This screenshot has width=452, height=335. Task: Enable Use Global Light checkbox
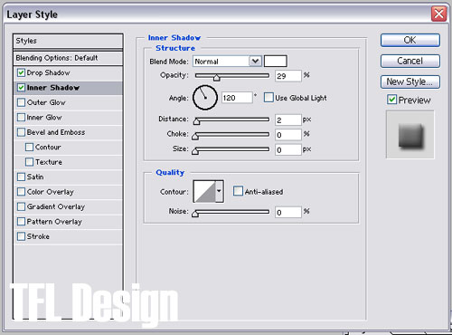(x=268, y=98)
